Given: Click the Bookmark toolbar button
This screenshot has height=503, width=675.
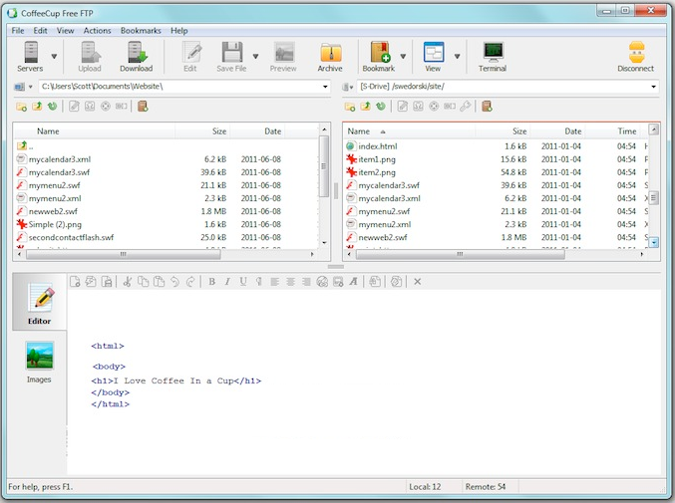Looking at the screenshot, I should 379,56.
